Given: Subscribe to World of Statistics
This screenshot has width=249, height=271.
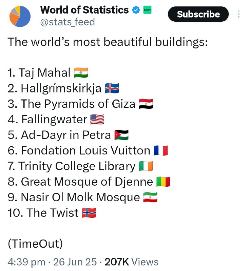Looking at the screenshot, I should [x=198, y=14].
